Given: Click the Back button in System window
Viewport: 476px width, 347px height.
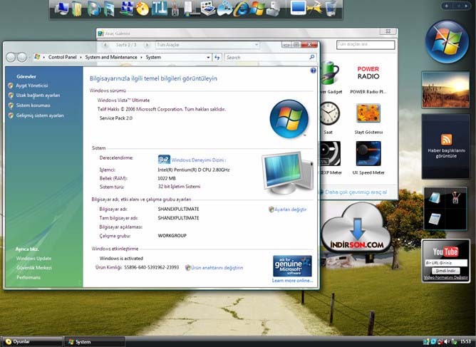Looking at the screenshot, I should pyautogui.click(x=11, y=57).
